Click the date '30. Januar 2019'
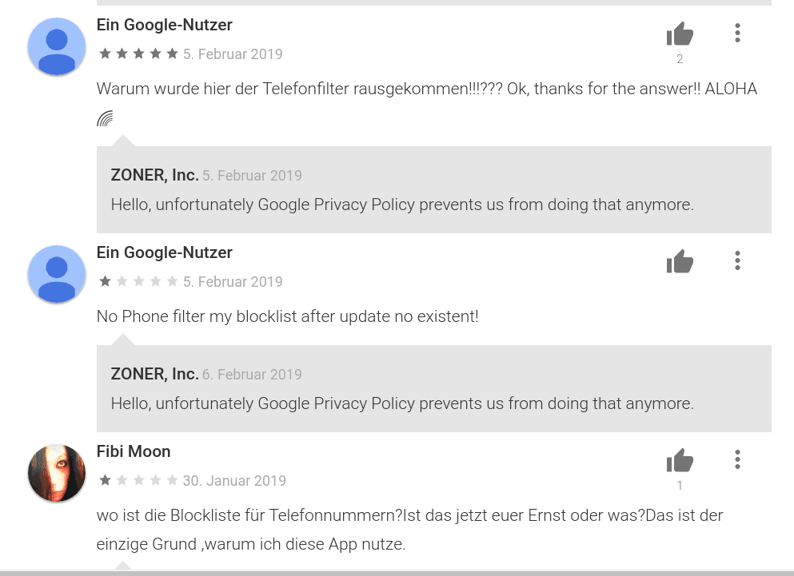The image size is (794, 576). 234,481
